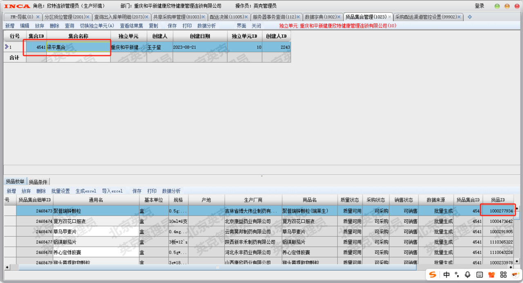Click the 养心定悸胶囊 generic name cell
The height and width of the screenshot is (283, 523).
(x=96, y=252)
